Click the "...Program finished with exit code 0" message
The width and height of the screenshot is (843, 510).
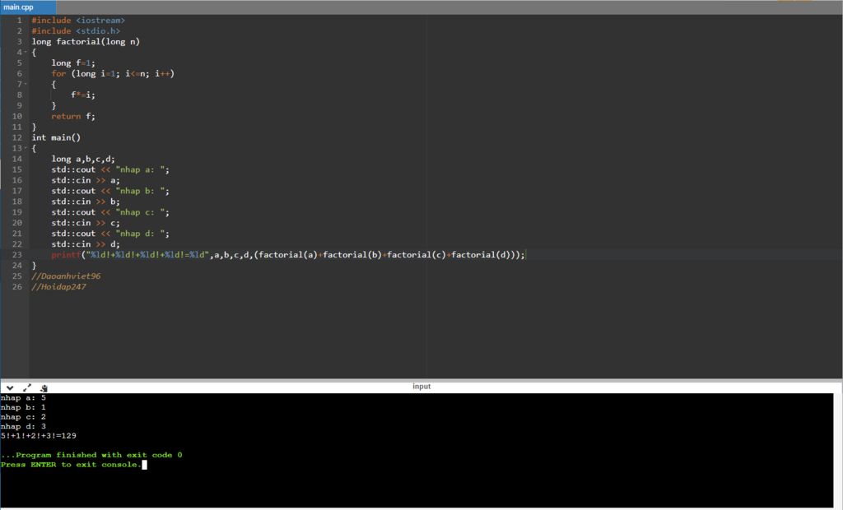coord(91,455)
